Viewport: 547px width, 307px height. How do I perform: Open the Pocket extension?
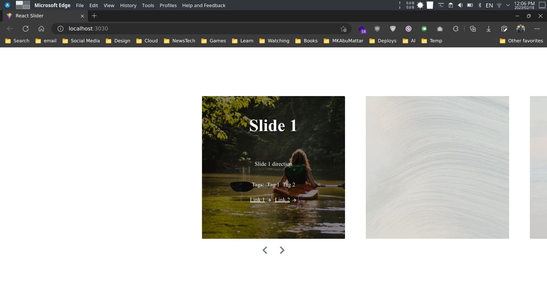point(424,29)
